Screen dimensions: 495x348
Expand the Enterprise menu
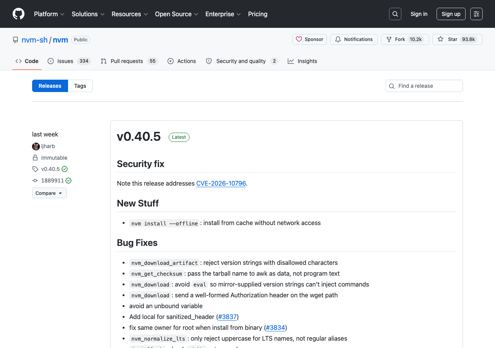pos(223,14)
